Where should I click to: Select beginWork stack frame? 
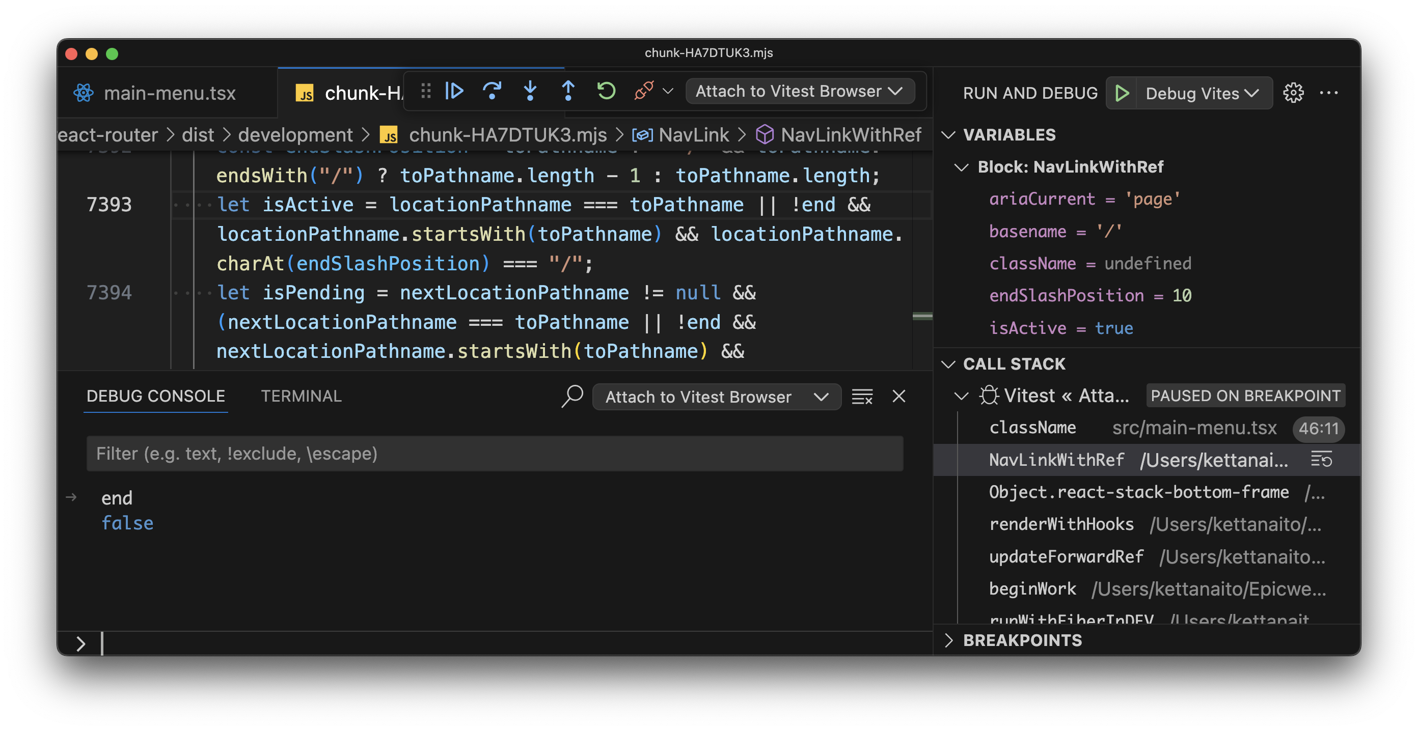coord(1147,589)
